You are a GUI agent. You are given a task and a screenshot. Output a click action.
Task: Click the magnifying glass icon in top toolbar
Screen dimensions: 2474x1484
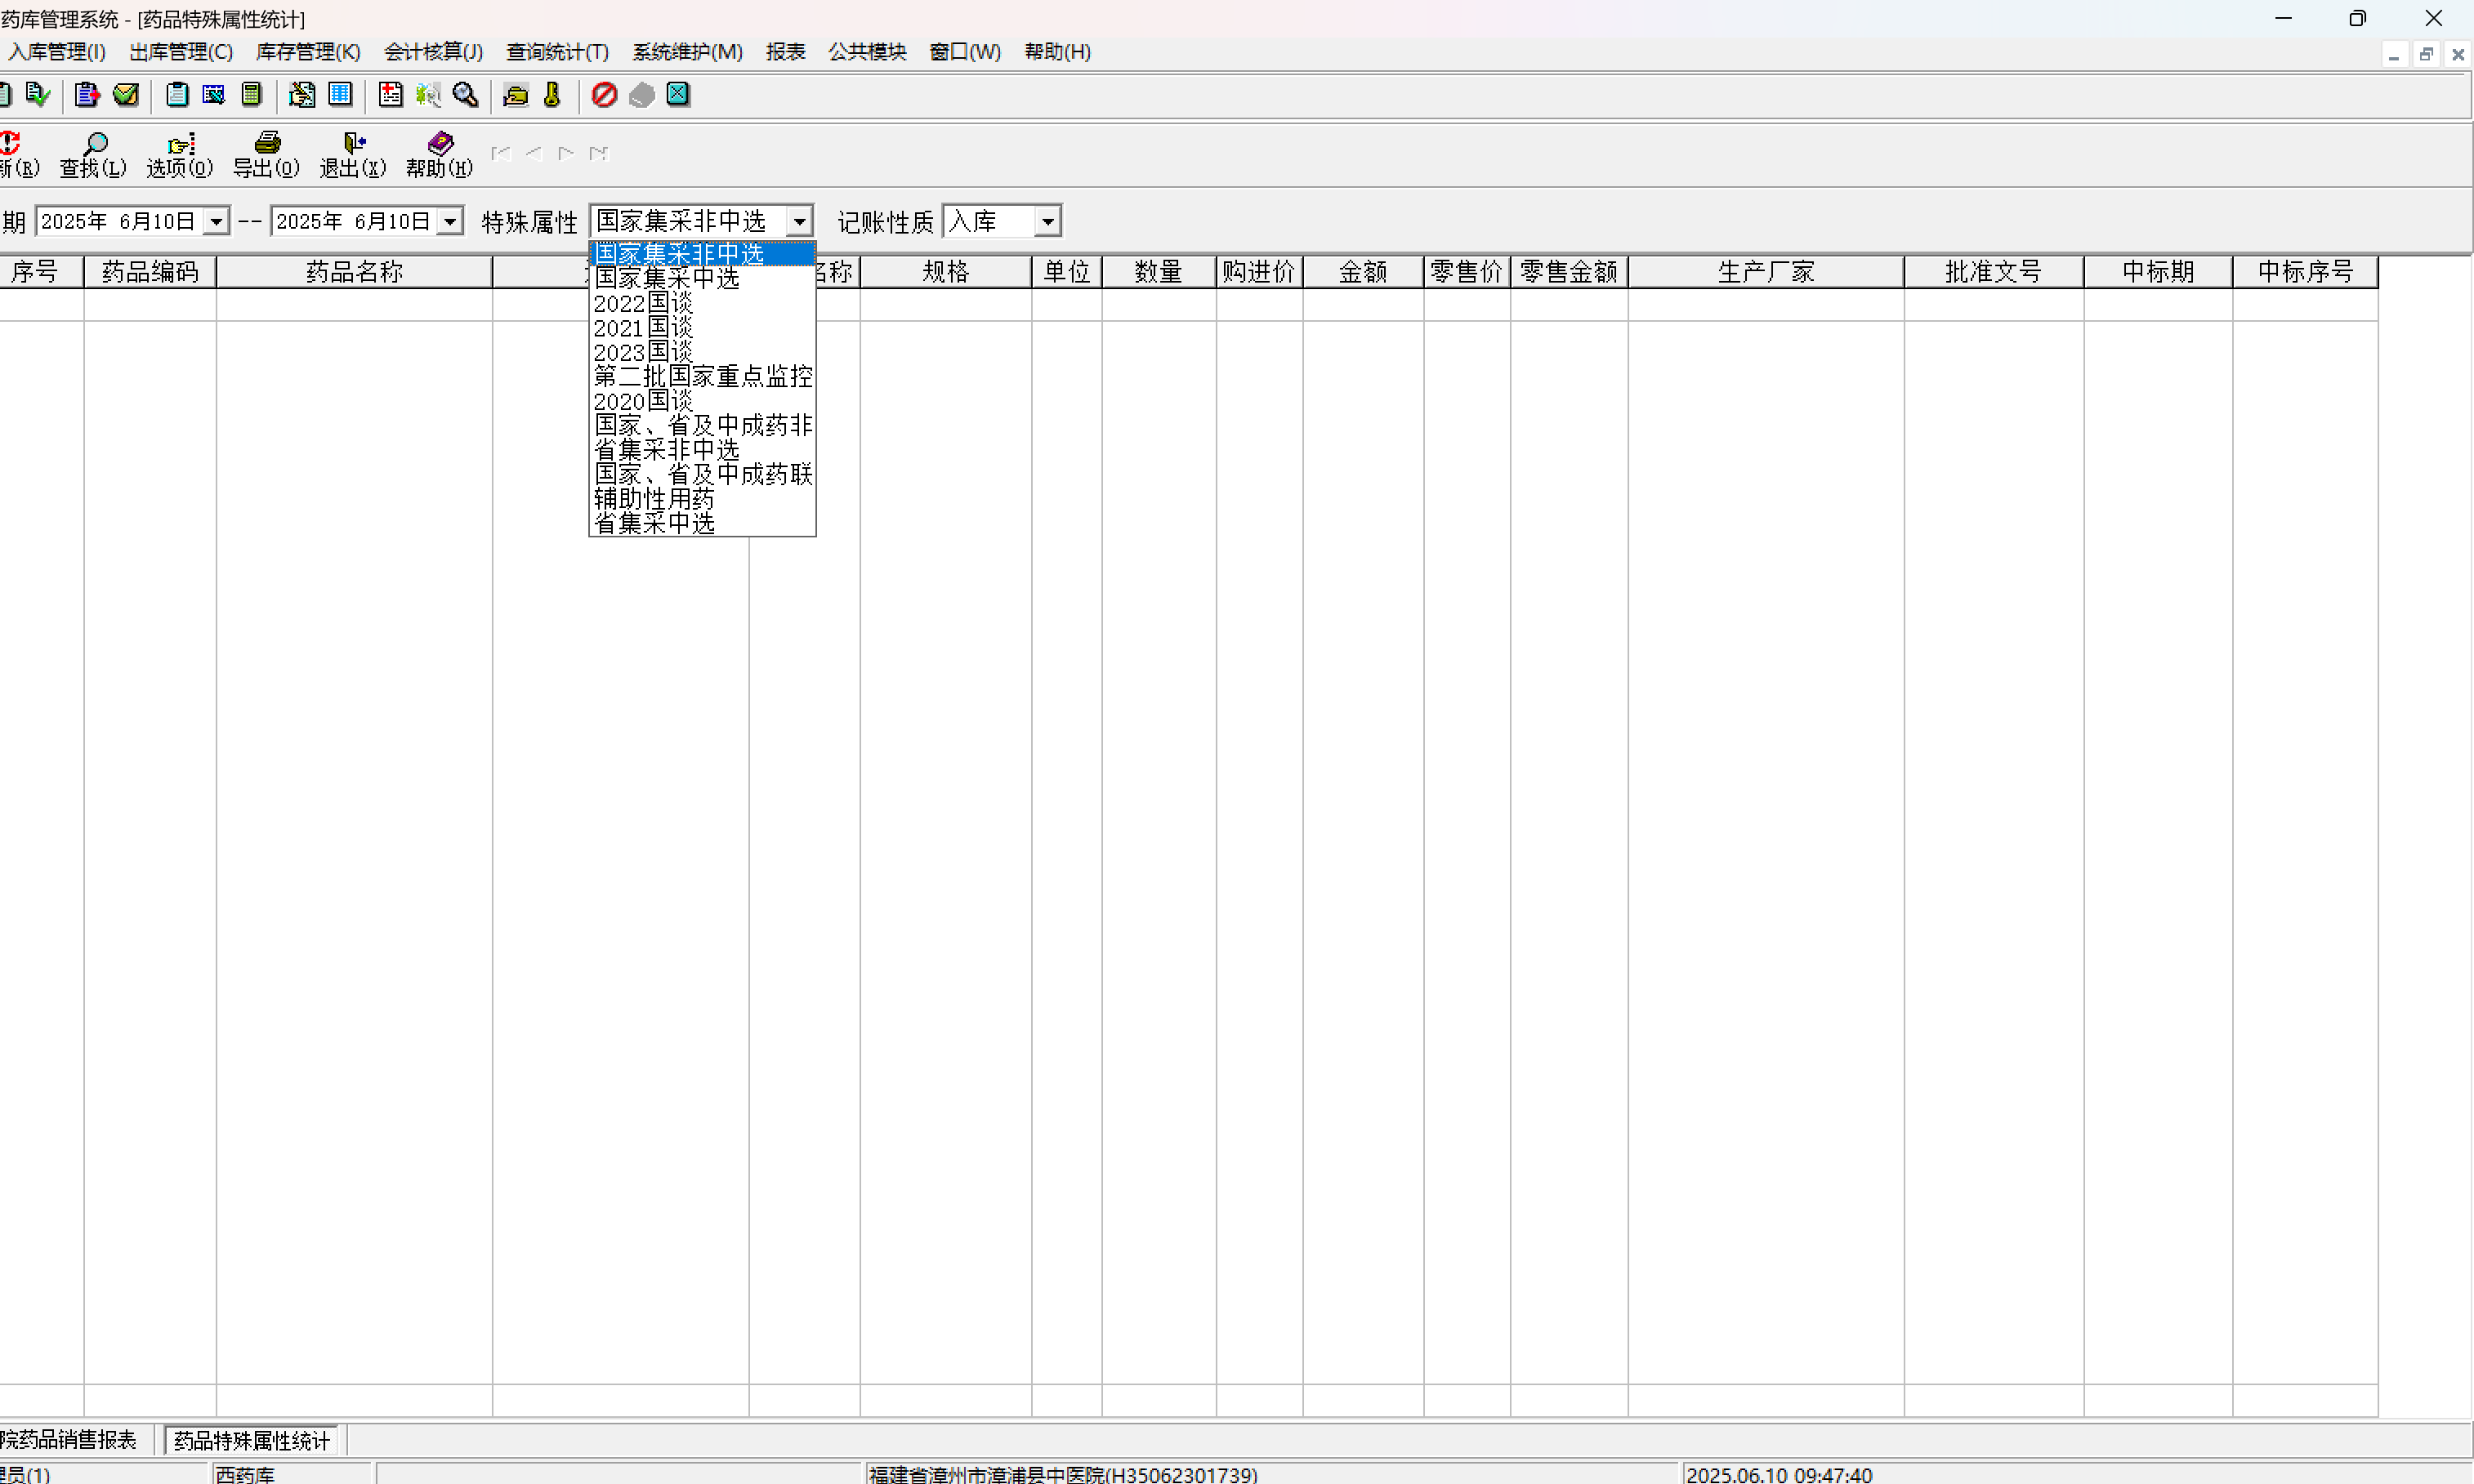(465, 95)
